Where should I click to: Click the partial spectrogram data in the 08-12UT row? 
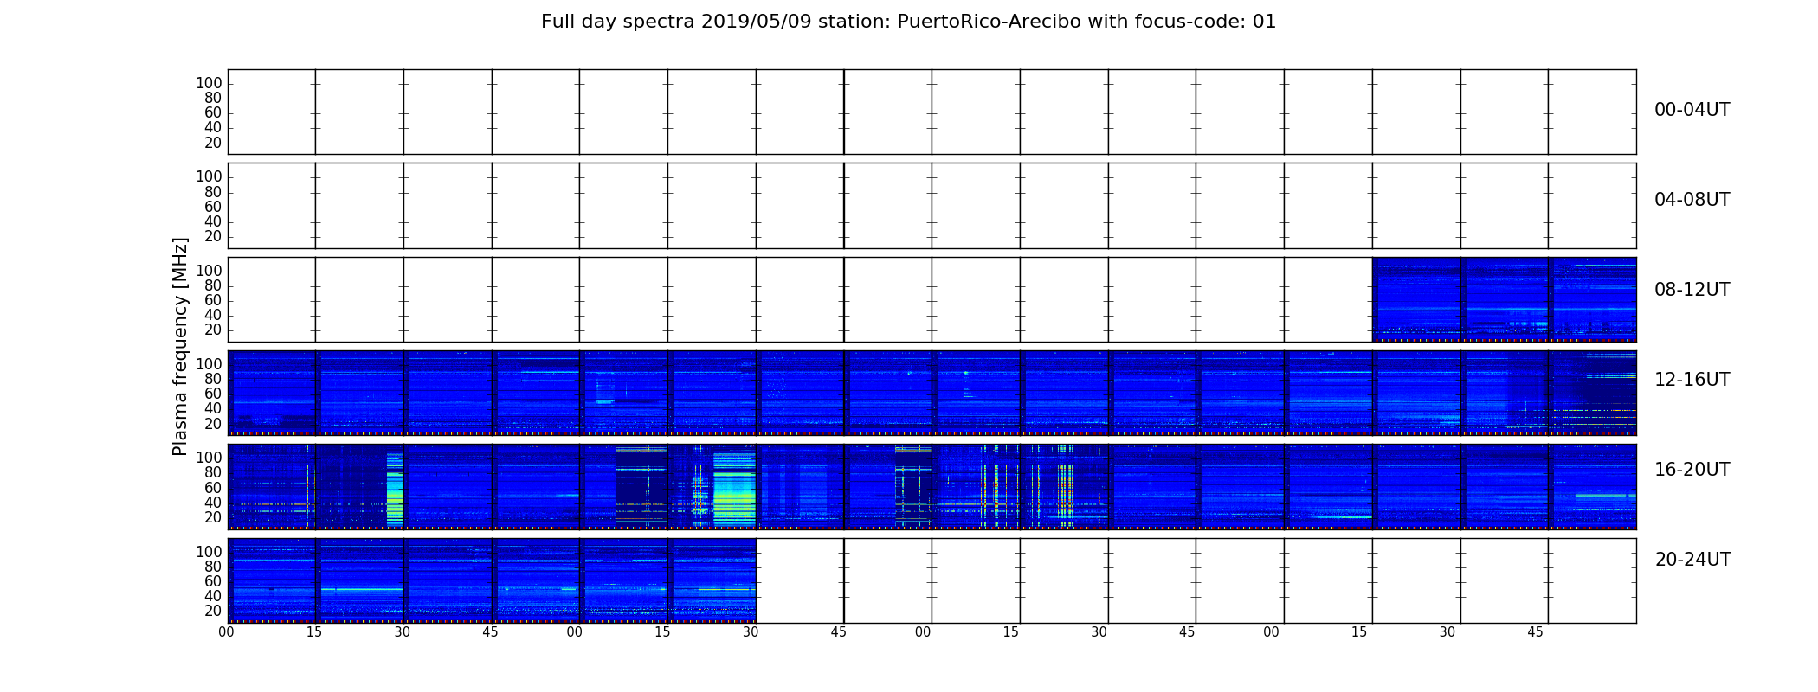[1505, 299]
